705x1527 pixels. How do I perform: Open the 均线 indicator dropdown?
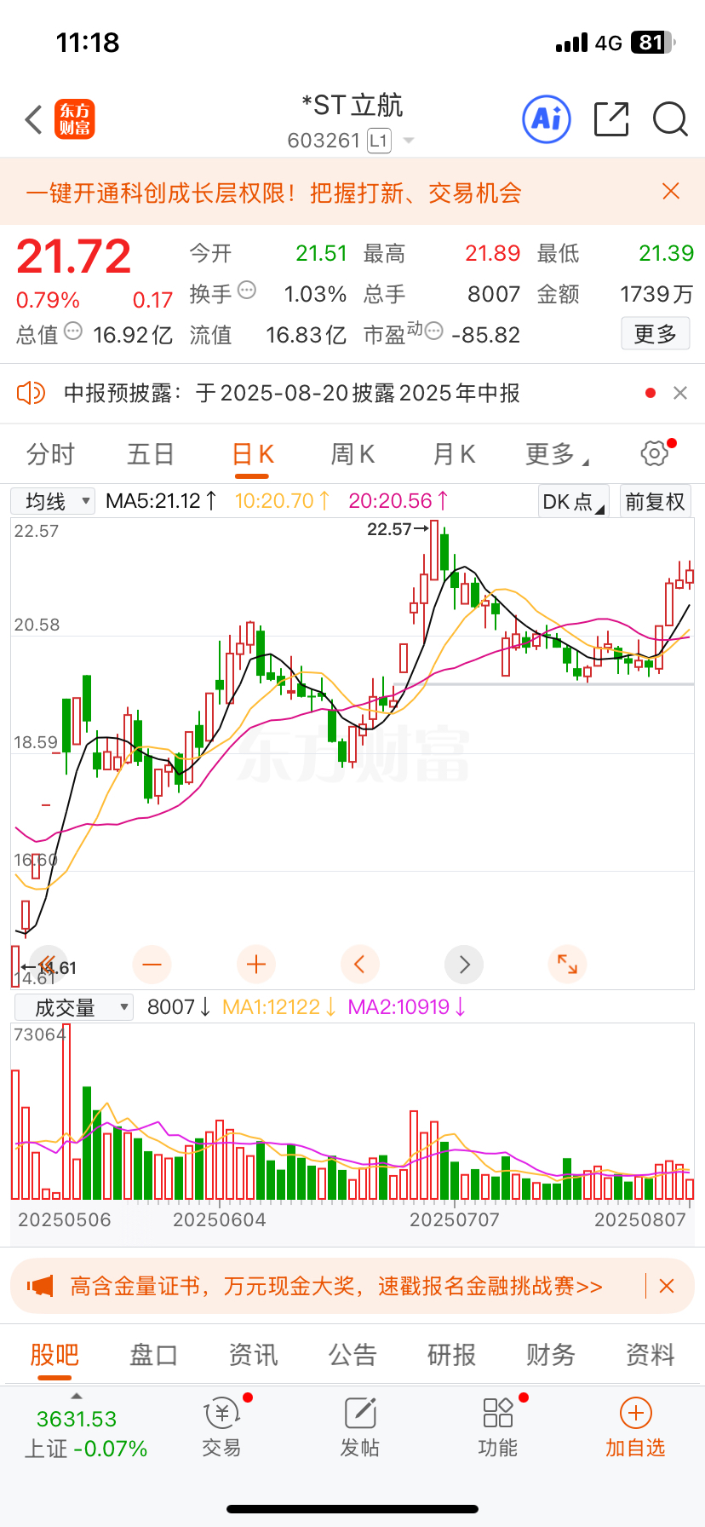[x=53, y=501]
